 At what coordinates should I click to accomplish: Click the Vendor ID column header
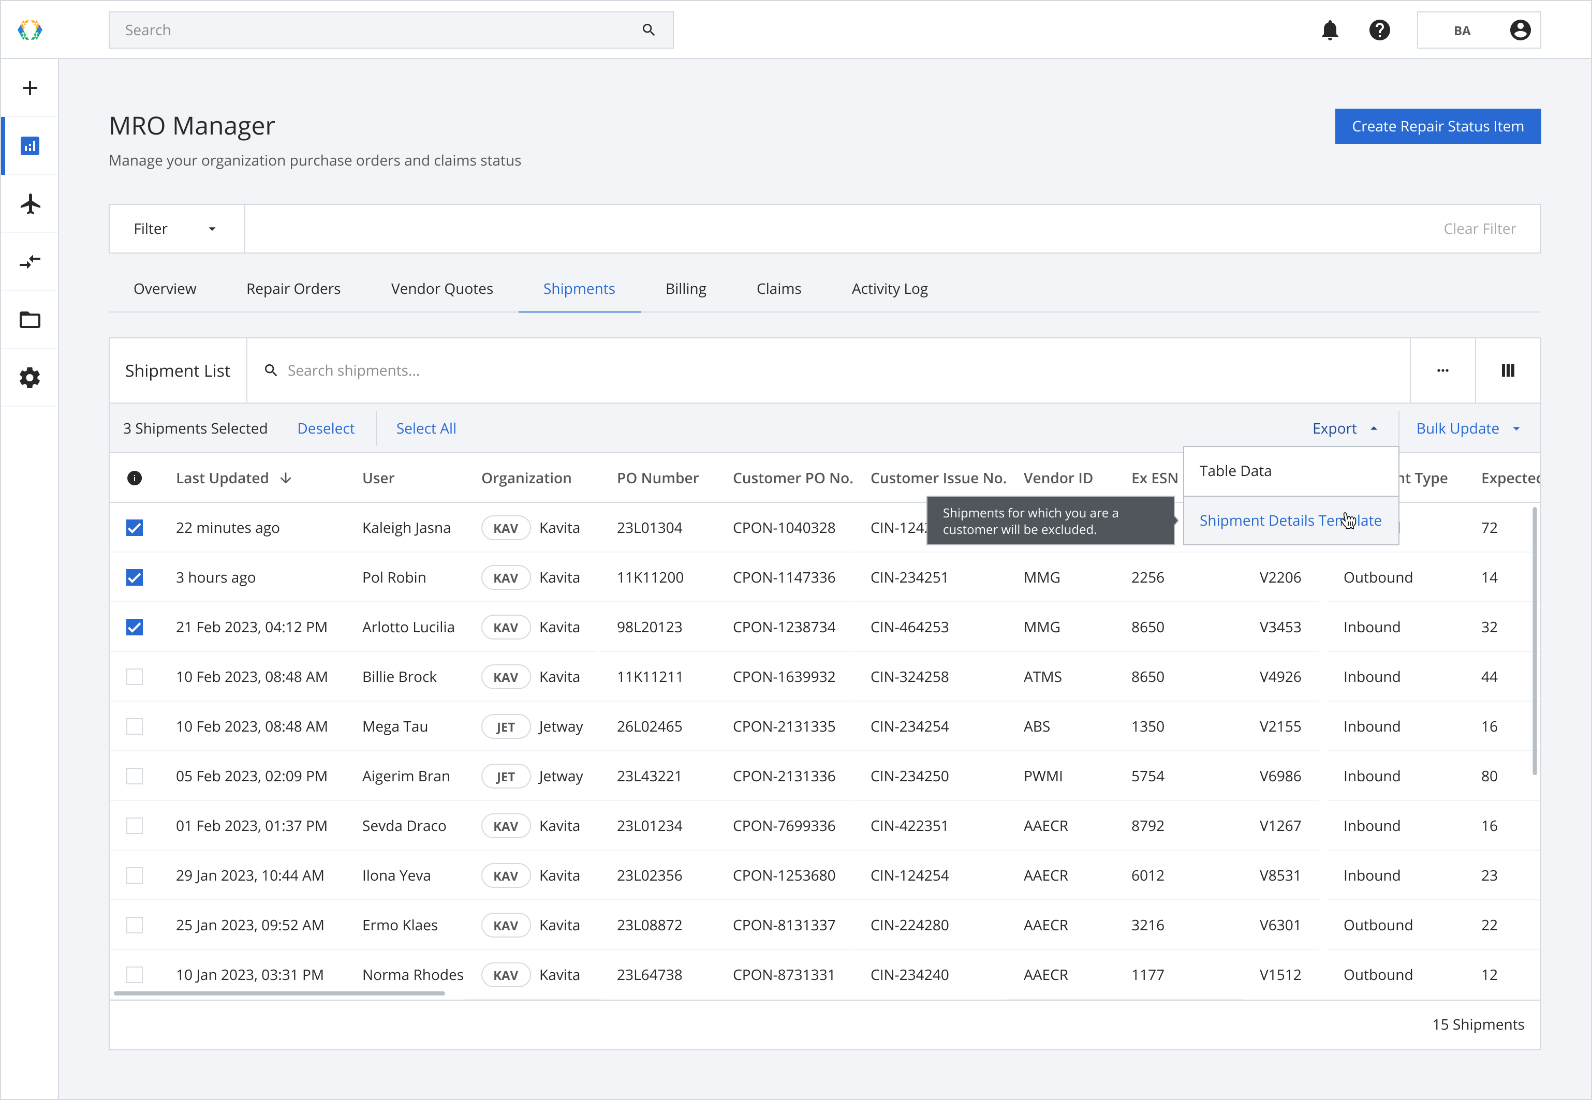pos(1058,478)
